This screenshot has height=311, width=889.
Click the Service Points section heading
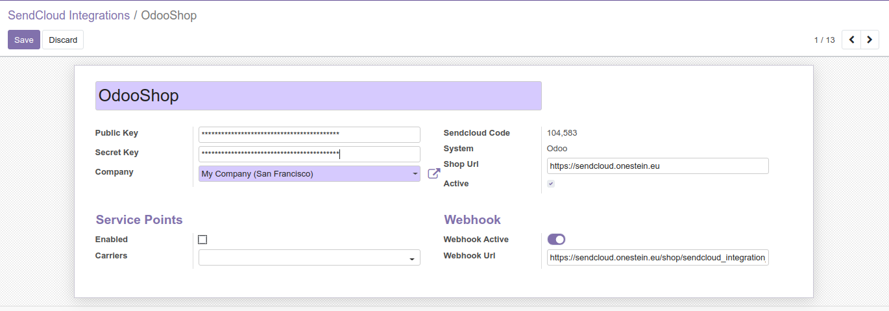point(140,219)
